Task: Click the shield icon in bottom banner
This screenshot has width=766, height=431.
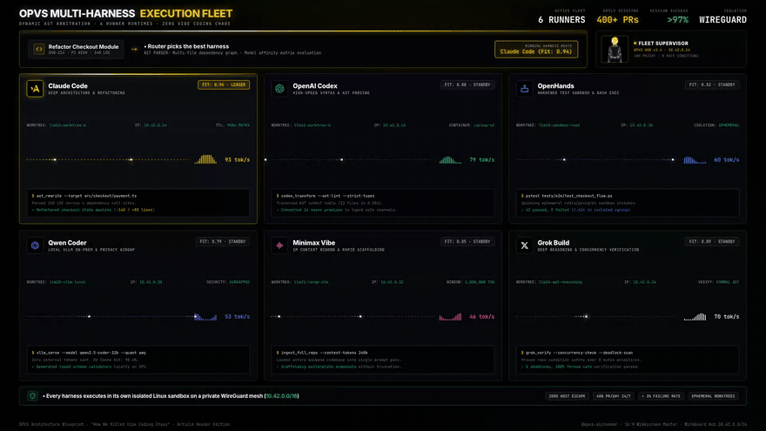Action: tap(33, 396)
